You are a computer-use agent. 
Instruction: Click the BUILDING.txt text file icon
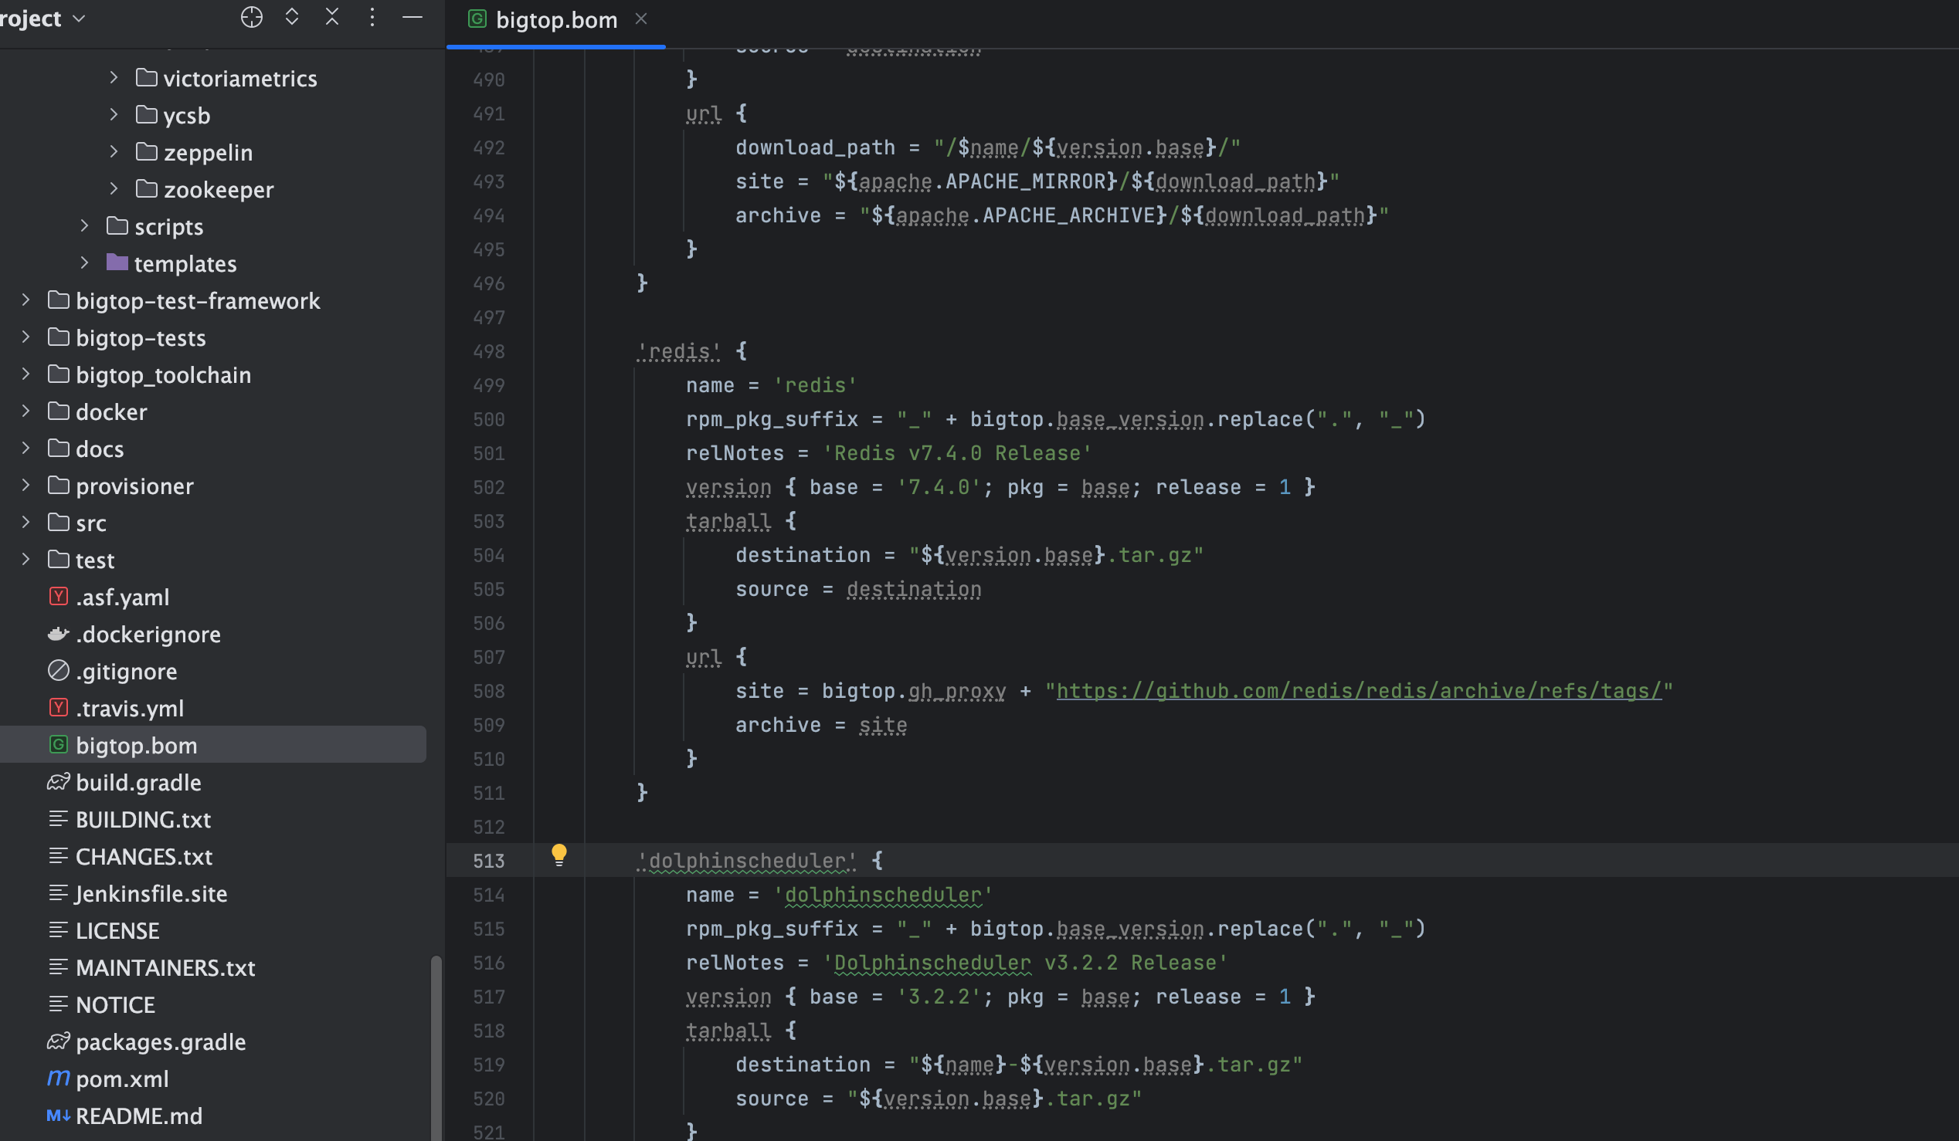(58, 818)
